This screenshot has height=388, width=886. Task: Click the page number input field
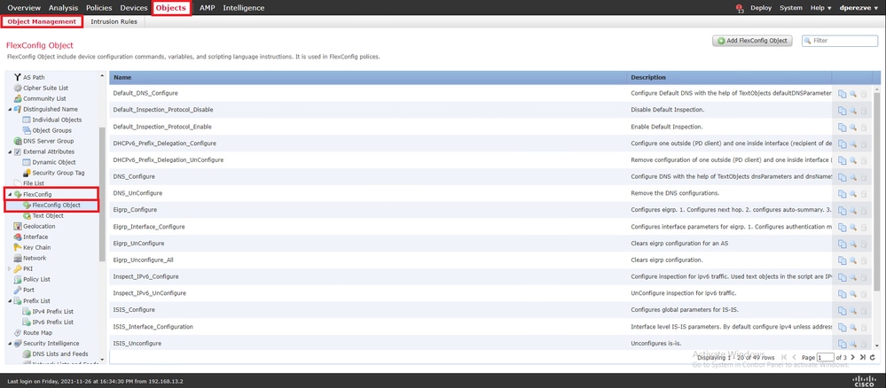826,357
